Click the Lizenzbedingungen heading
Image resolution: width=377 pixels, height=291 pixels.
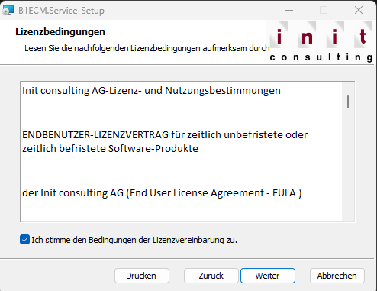[x=60, y=32]
